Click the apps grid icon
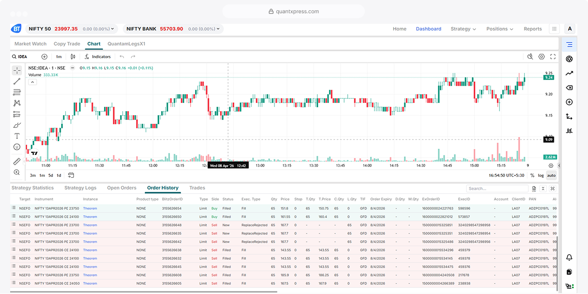Viewport: 588px width, 294px height. [x=554, y=29]
